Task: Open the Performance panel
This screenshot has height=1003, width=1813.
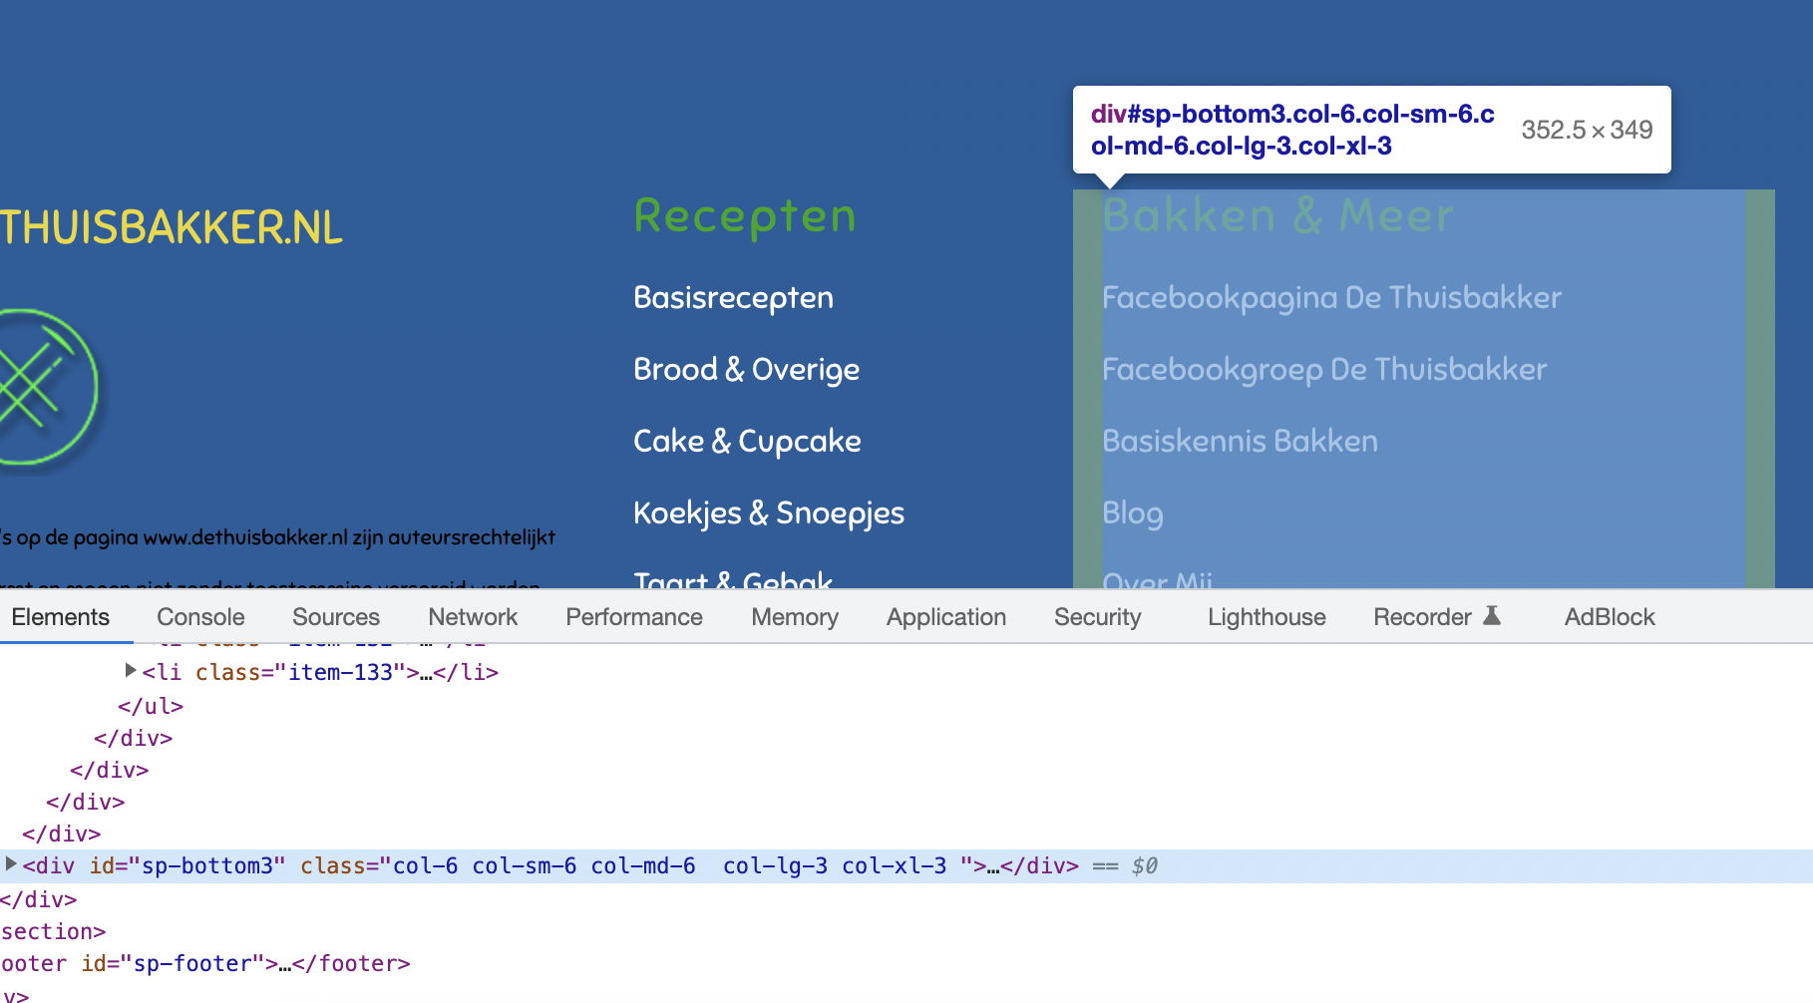Action: [633, 616]
